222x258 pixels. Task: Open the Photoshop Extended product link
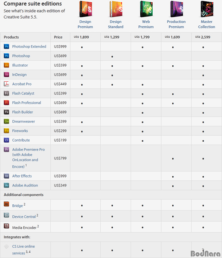point(29,47)
